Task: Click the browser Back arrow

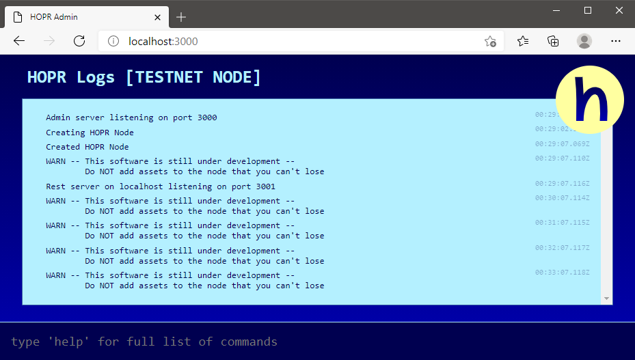Action: (x=19, y=41)
